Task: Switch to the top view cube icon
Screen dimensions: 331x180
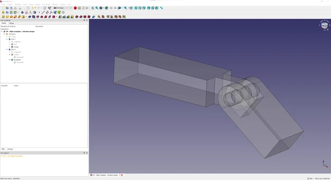Action: click(x=140, y=8)
